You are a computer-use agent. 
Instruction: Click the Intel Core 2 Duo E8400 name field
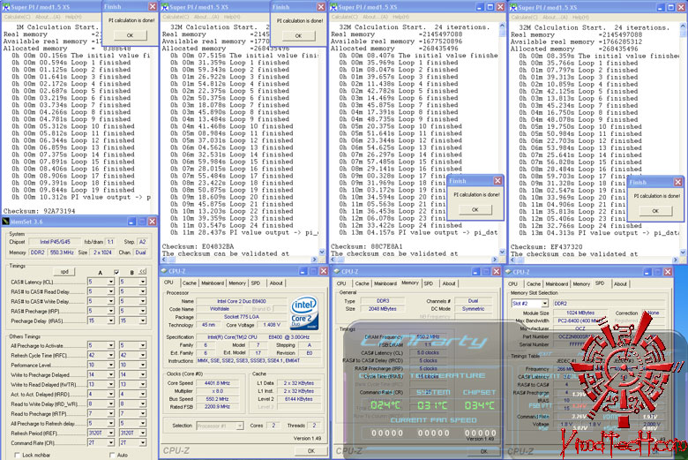pos(242,301)
